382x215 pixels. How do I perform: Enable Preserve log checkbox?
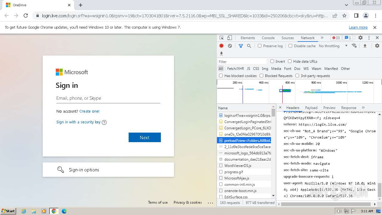[260, 46]
